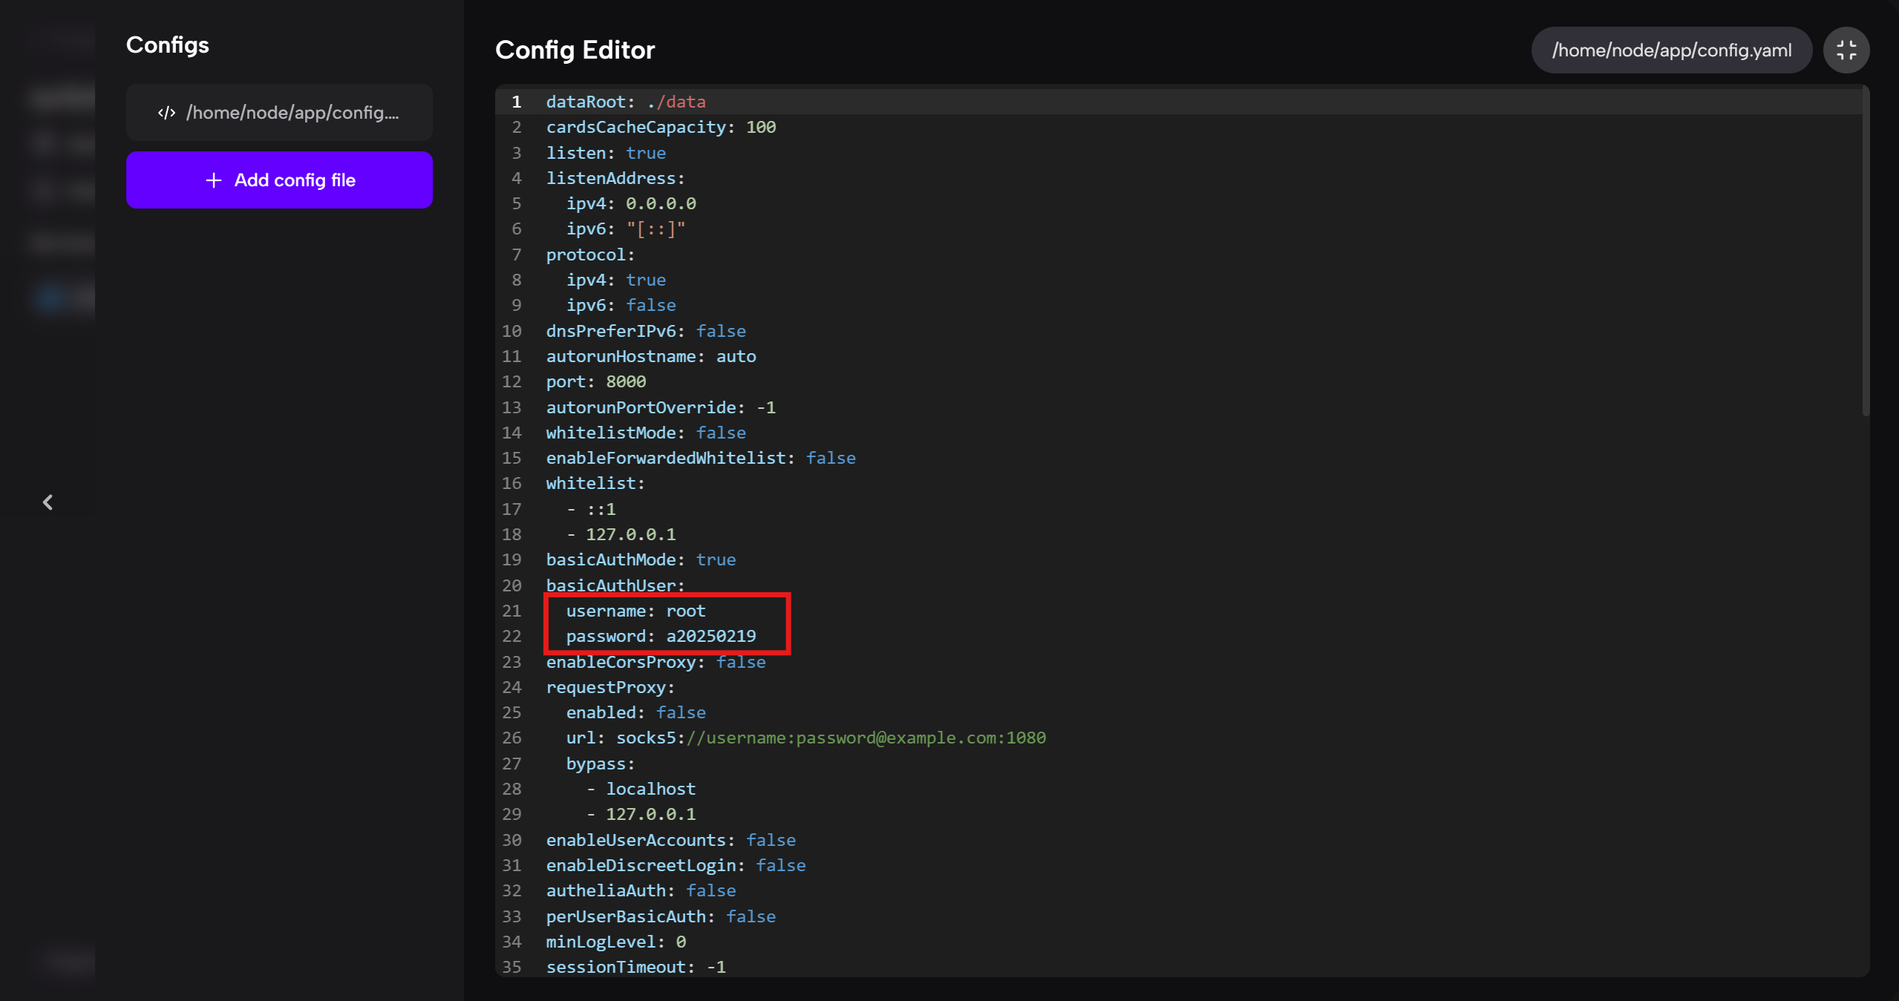
Task: Click the whitelistMode false value
Action: [x=720, y=433]
